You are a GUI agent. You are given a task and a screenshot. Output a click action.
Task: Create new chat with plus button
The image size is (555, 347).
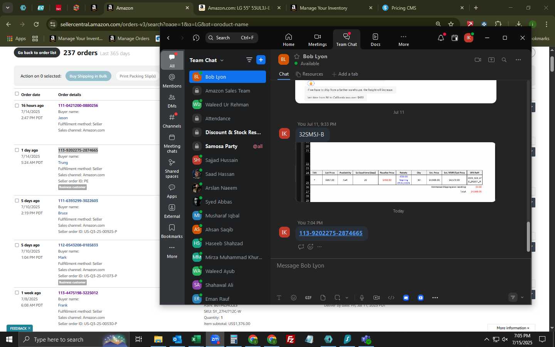click(261, 60)
